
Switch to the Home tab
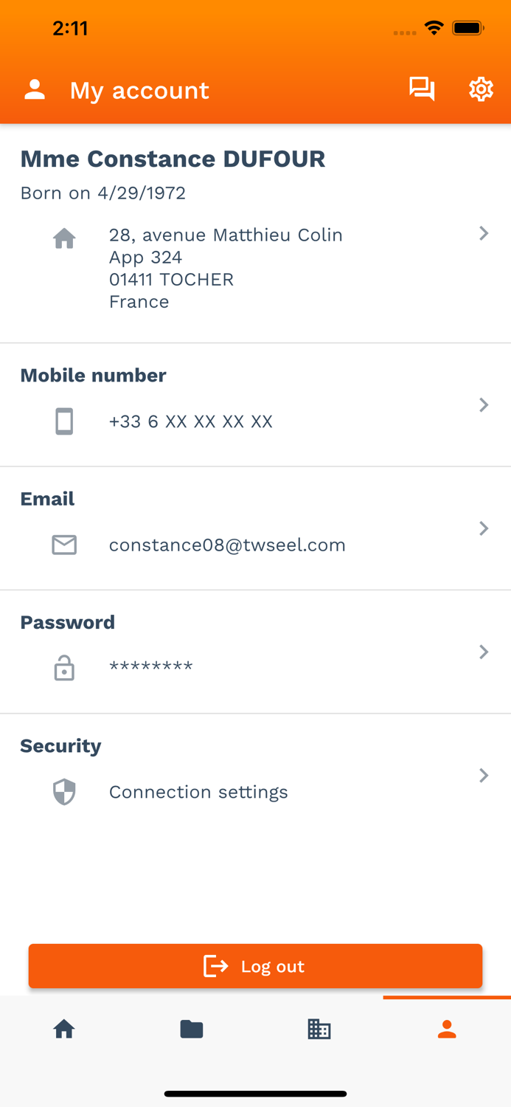(64, 1029)
